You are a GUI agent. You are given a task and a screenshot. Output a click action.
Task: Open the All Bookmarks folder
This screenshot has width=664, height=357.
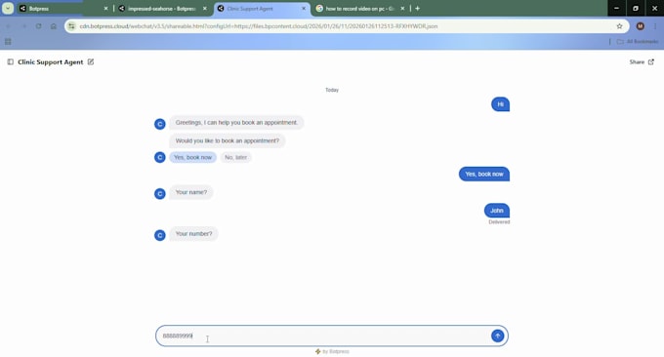638,41
